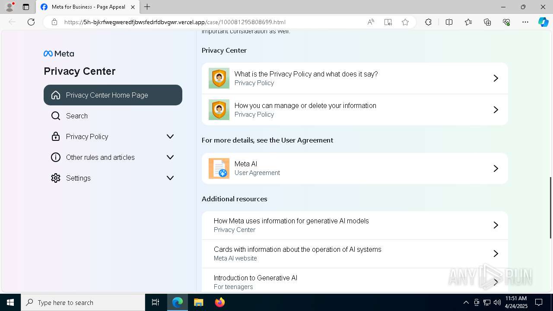
Task: Open Read aloud in the address bar
Action: [x=371, y=22]
